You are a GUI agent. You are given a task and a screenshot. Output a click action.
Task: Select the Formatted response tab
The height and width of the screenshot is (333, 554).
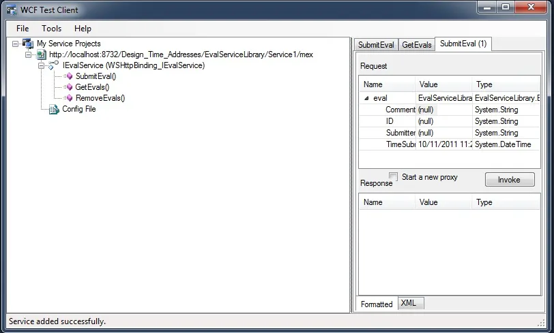click(x=377, y=304)
